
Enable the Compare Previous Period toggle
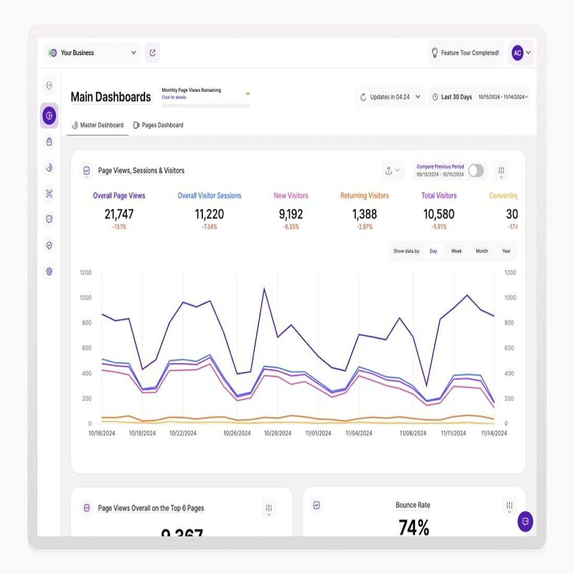pyautogui.click(x=475, y=171)
